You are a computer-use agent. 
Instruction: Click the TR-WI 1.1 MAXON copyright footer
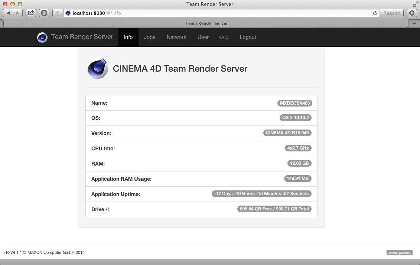click(44, 252)
